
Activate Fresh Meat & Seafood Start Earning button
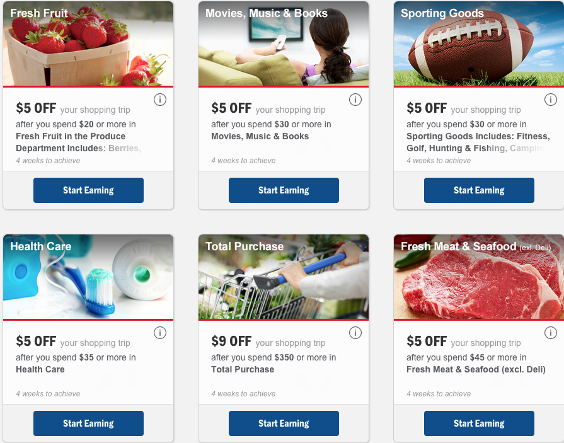pyautogui.click(x=479, y=423)
